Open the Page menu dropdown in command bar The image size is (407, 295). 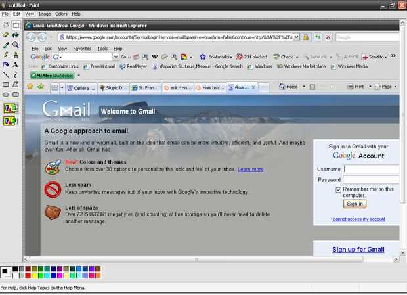click(395, 87)
